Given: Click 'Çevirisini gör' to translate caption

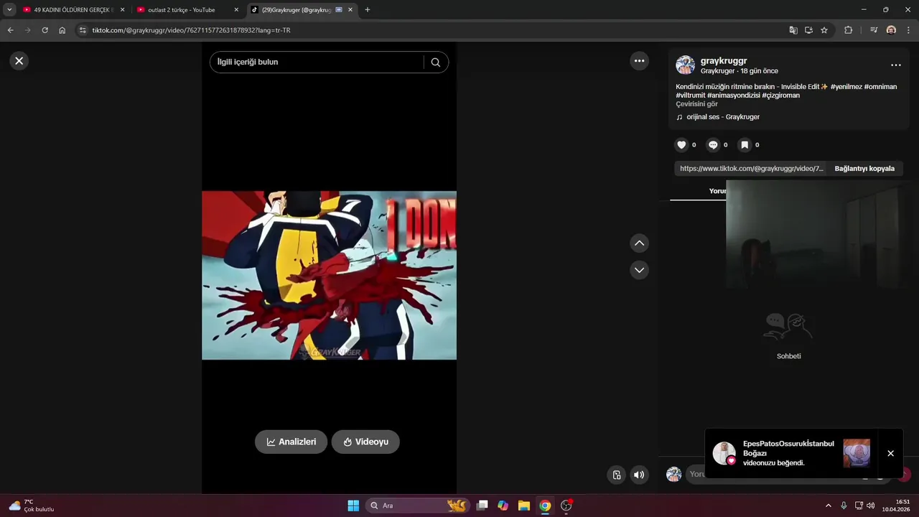Looking at the screenshot, I should [696, 104].
